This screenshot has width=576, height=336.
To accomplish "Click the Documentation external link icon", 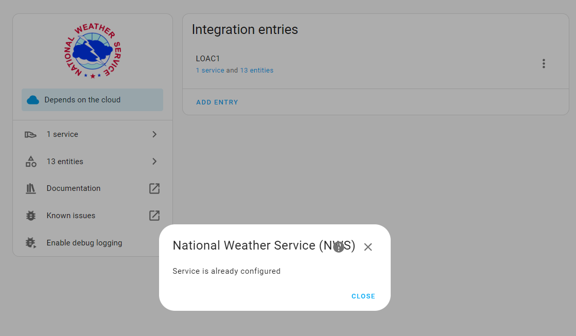I will (x=154, y=188).
